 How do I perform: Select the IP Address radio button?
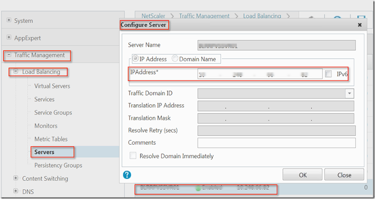coord(135,58)
